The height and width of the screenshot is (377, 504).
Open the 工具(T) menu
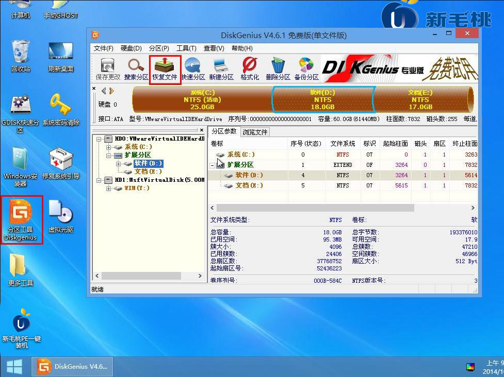click(186, 48)
